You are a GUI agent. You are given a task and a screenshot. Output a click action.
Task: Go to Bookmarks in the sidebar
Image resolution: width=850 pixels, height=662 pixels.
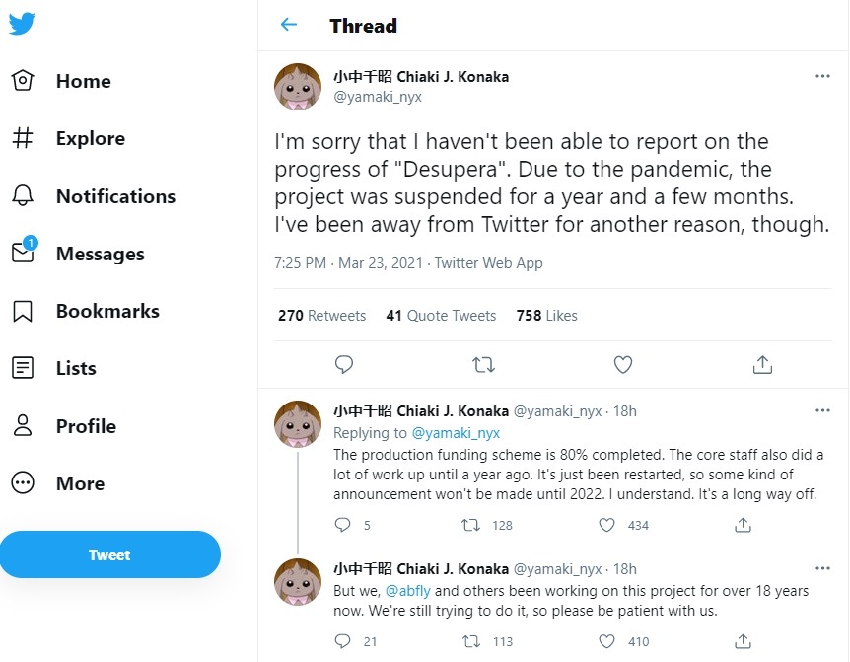pyautogui.click(x=86, y=311)
